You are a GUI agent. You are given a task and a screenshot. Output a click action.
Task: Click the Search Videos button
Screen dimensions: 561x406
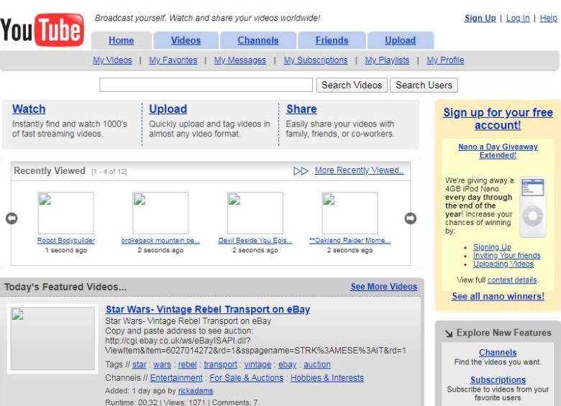point(352,85)
